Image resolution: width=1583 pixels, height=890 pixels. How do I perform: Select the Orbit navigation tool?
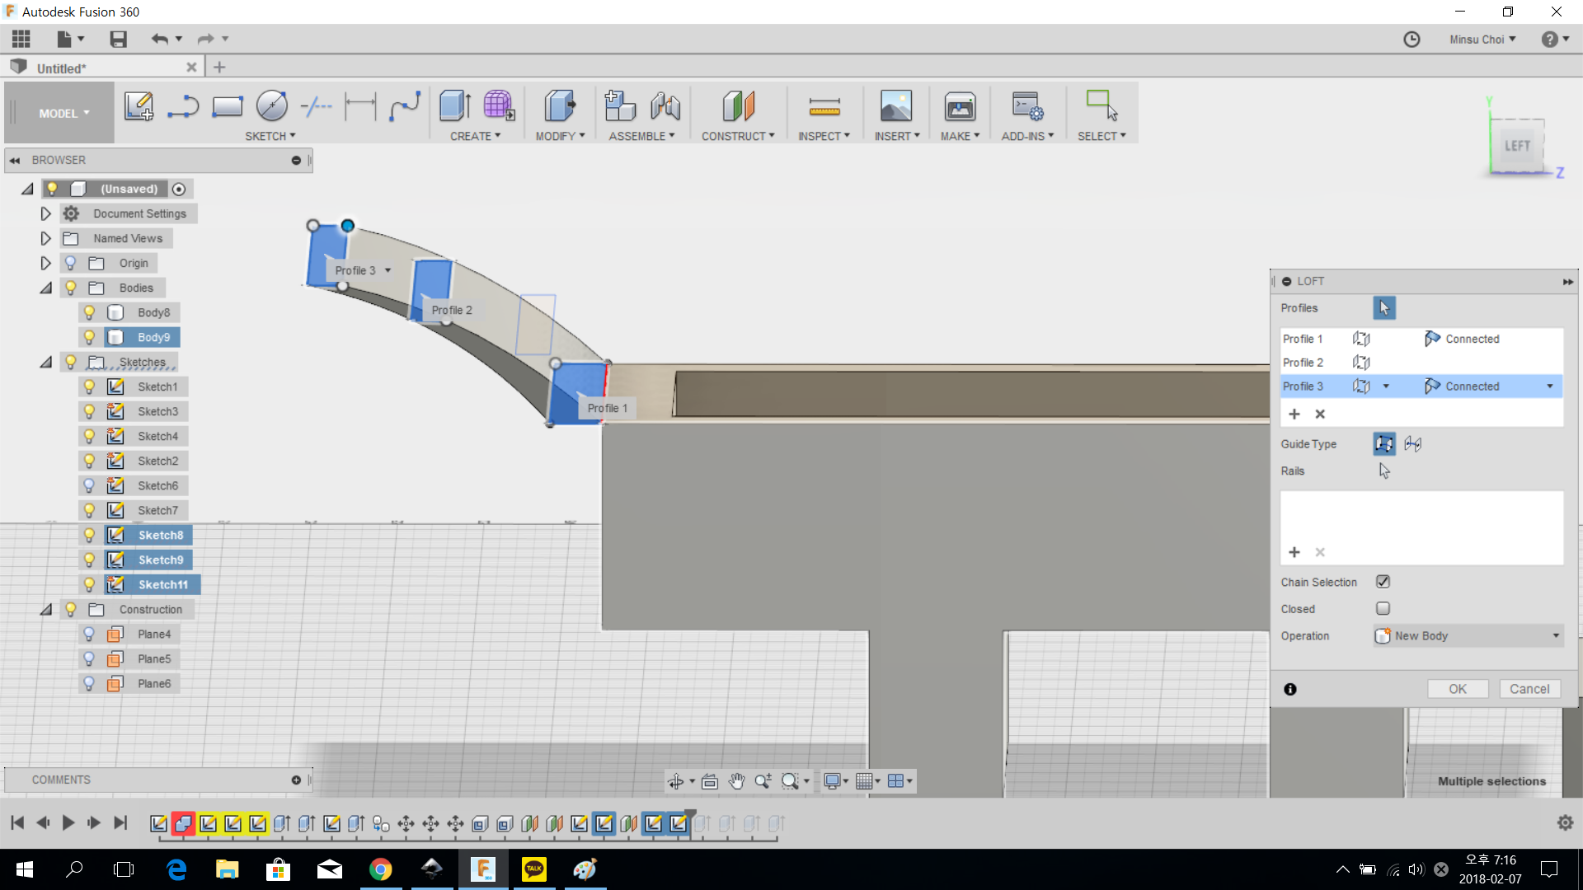point(676,781)
